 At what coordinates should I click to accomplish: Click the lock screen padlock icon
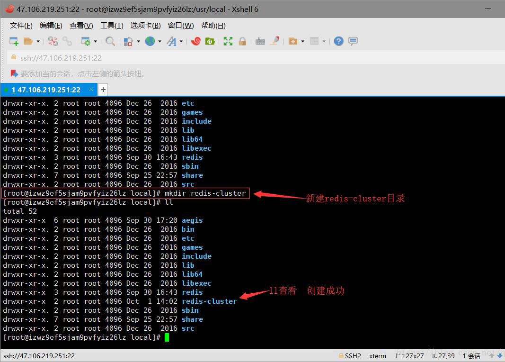point(242,41)
